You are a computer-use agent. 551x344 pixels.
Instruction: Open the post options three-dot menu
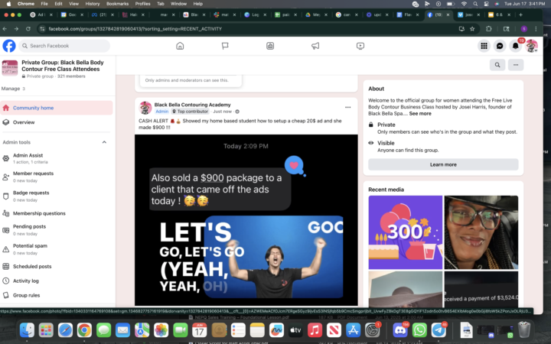[348, 108]
